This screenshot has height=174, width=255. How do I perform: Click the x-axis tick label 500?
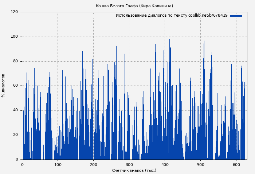200,164
